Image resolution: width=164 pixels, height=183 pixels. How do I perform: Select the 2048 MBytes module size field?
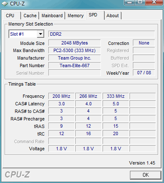pyautogui.click(x=74, y=43)
